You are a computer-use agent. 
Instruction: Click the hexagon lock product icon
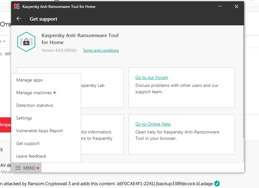coord(26,42)
